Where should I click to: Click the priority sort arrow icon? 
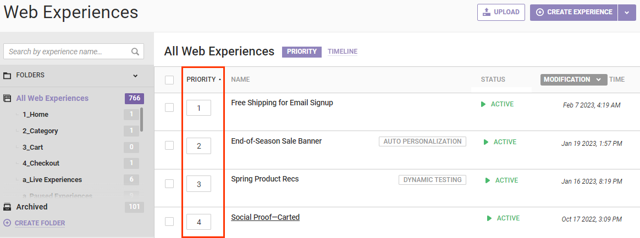pyautogui.click(x=220, y=80)
